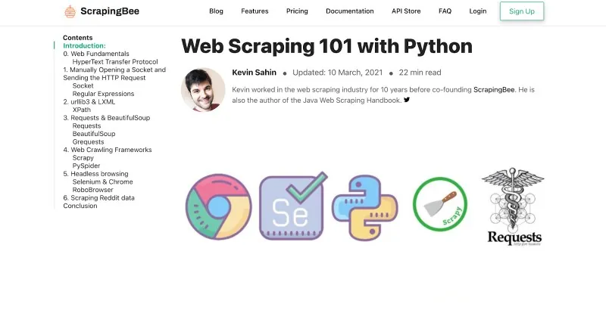This screenshot has width=606, height=310.
Task: Jump to the Introduction section in Contents
Action: 84,45
